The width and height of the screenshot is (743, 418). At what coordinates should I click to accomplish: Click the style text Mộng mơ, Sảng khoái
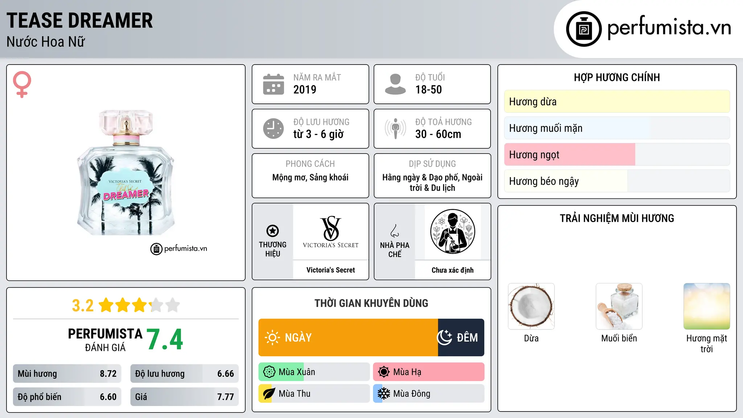coord(310,177)
